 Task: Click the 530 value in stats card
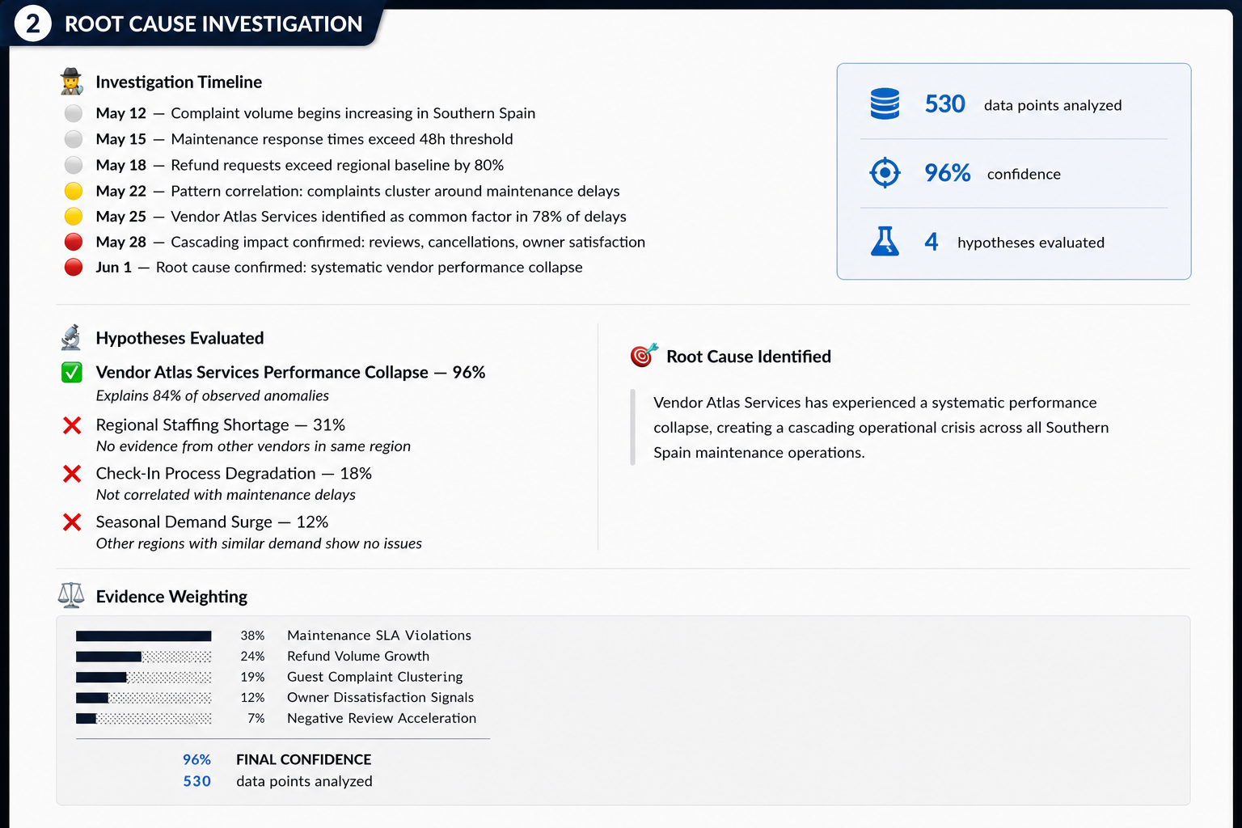click(945, 104)
